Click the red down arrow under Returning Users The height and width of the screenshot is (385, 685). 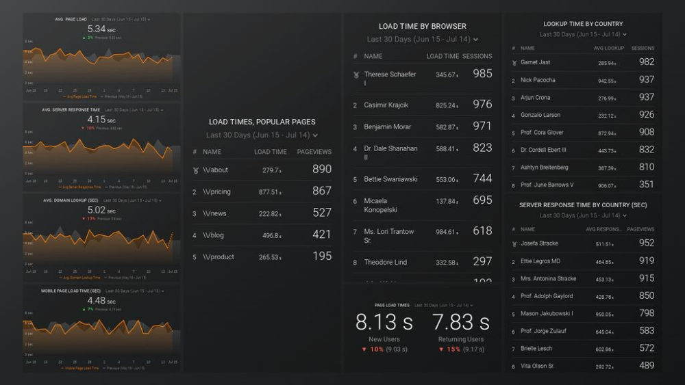pos(440,349)
